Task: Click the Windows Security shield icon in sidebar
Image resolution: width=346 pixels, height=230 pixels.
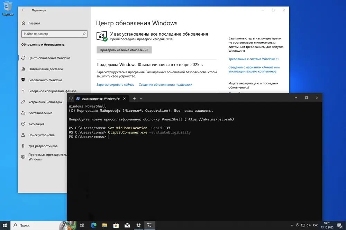Action: 23,80
